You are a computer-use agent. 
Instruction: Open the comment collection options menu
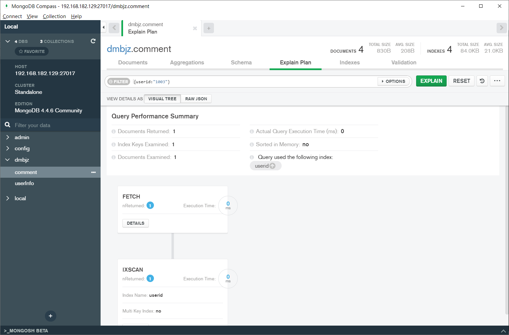coord(93,172)
